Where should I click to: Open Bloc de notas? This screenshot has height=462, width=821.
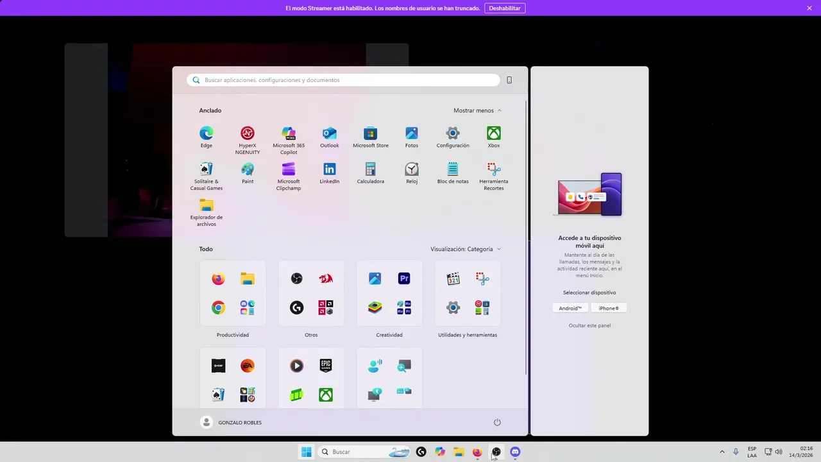[x=453, y=173]
